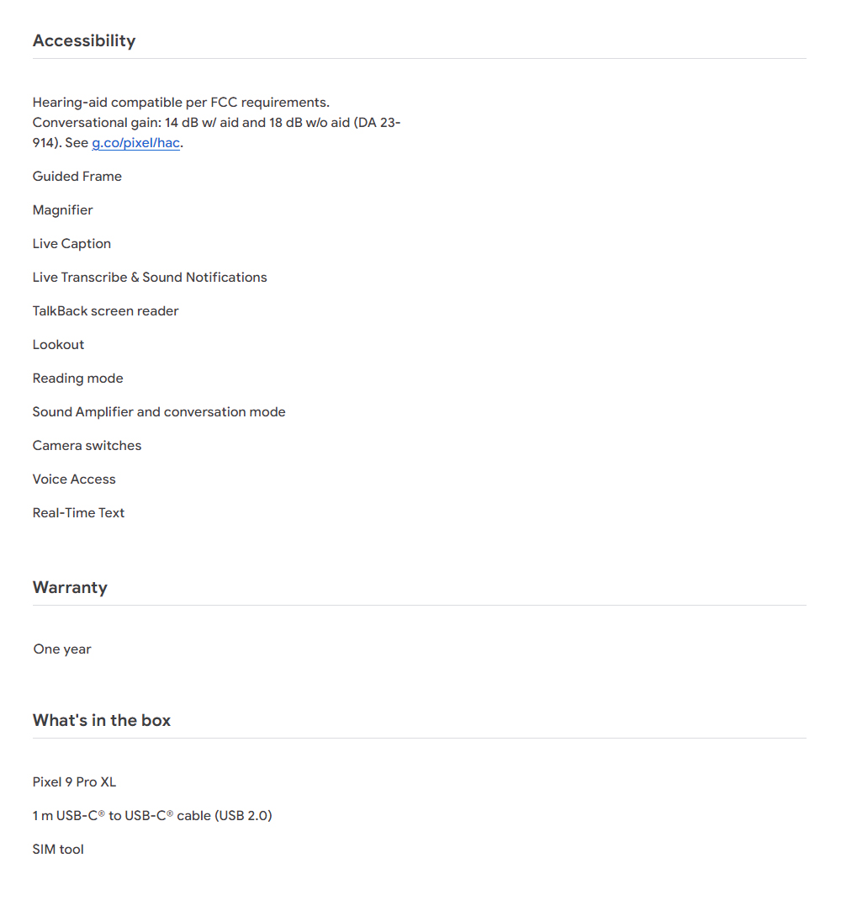Image resolution: width=841 pixels, height=911 pixels.
Task: Select the Live Caption entry
Action: [x=71, y=244]
